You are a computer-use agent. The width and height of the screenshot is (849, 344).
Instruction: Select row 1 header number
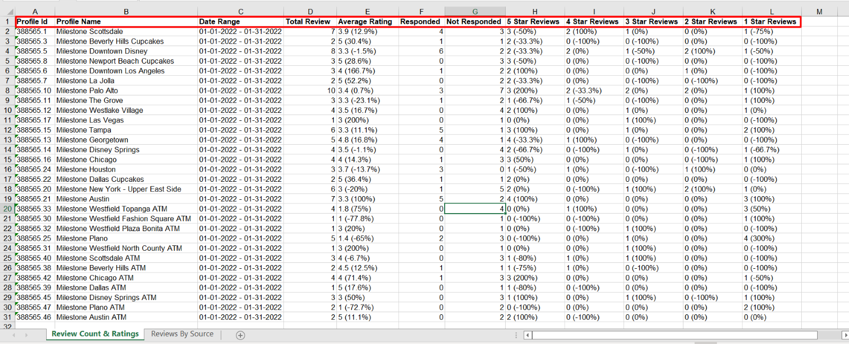(x=7, y=22)
